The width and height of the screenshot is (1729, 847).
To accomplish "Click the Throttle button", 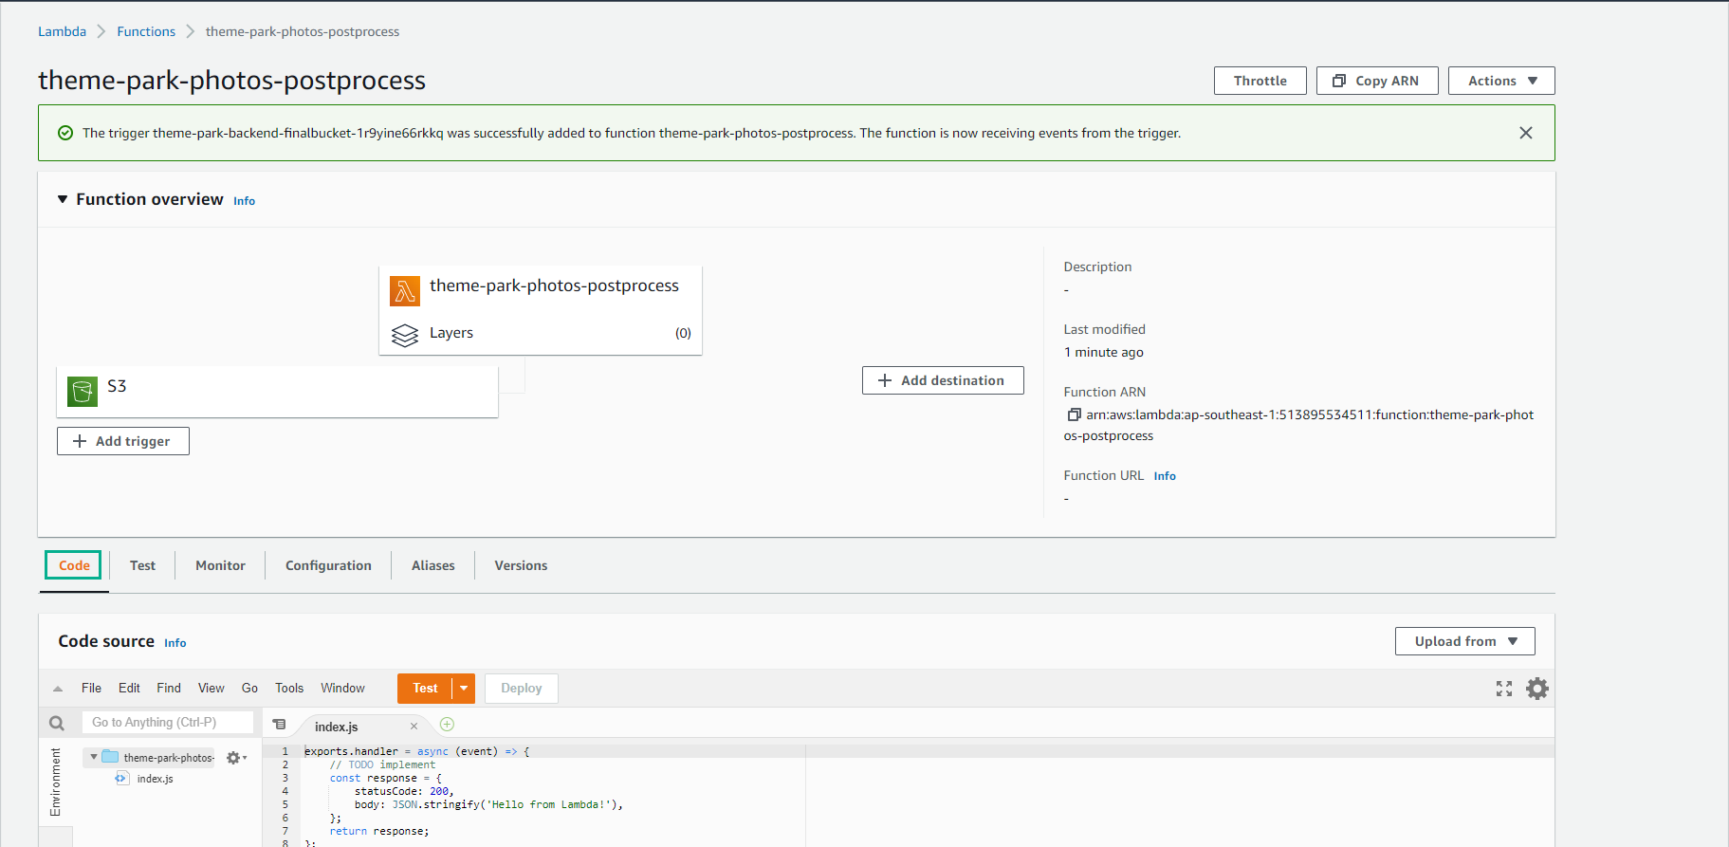I will (x=1260, y=81).
